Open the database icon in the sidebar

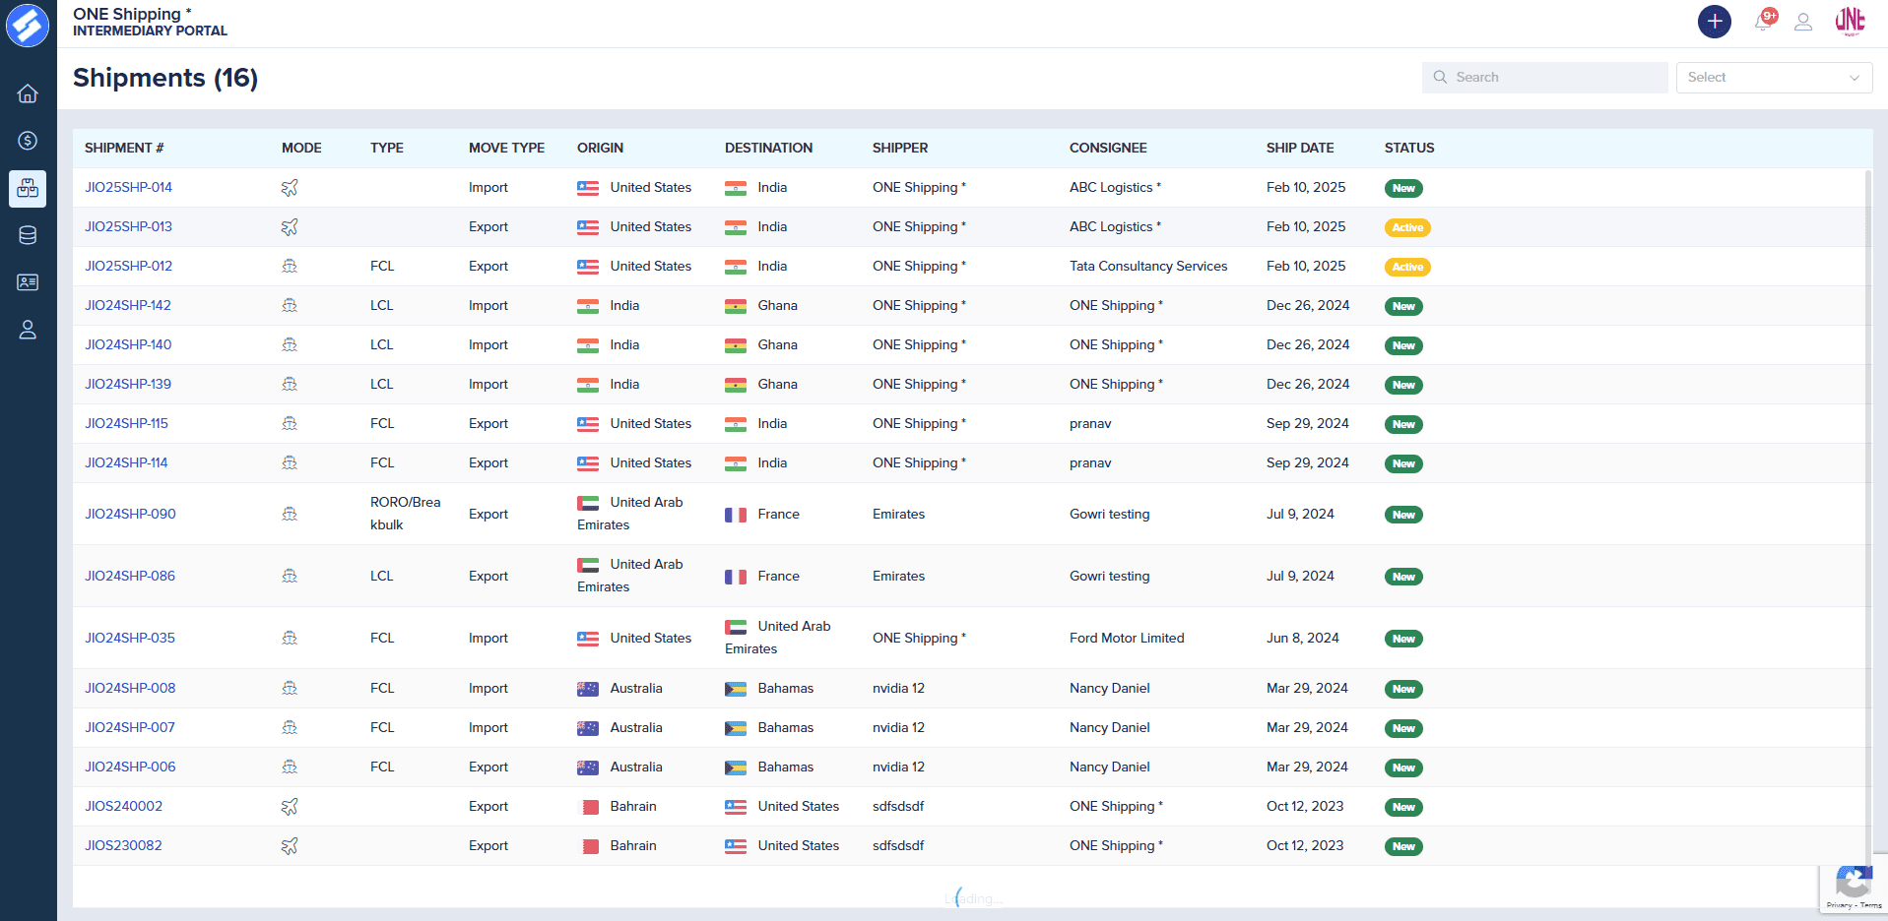[28, 235]
